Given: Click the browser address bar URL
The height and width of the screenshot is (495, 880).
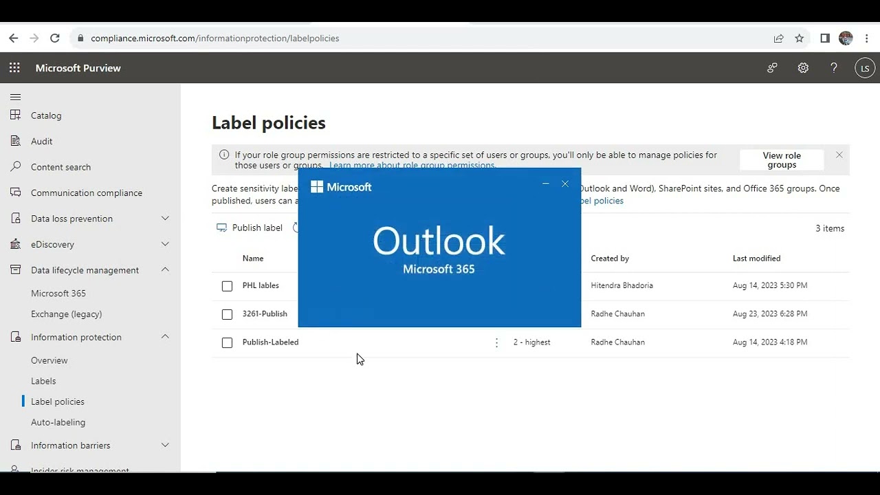Looking at the screenshot, I should point(215,38).
